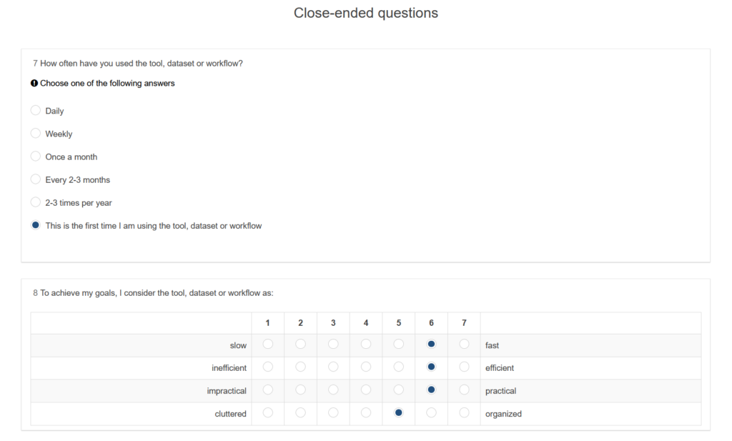This screenshot has width=732, height=441.
Task: Rate cluttered–organized as 7
Action: click(464, 413)
